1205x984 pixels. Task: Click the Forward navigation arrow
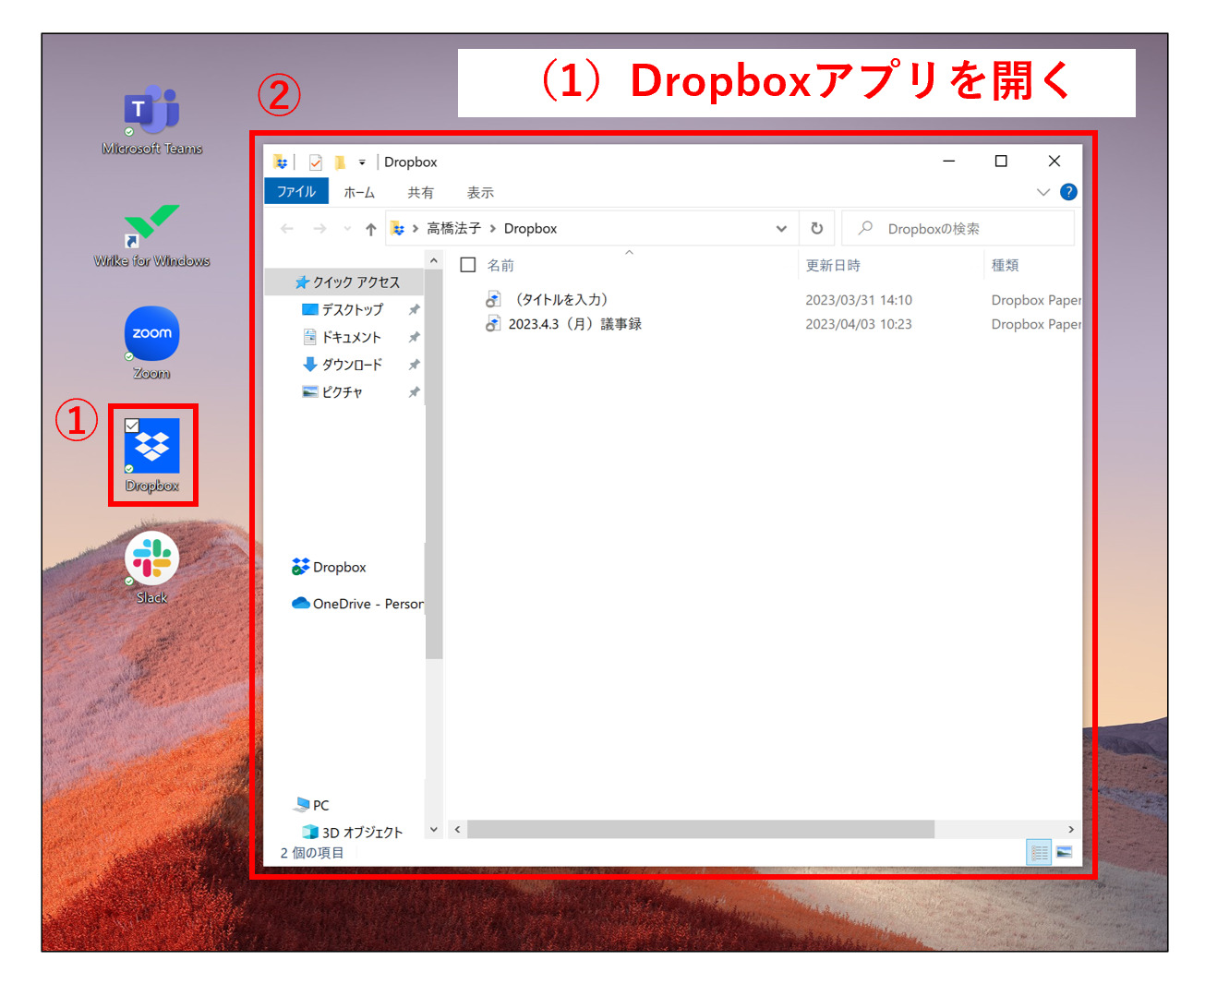click(319, 229)
